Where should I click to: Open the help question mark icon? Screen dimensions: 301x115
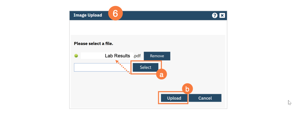coord(215,15)
